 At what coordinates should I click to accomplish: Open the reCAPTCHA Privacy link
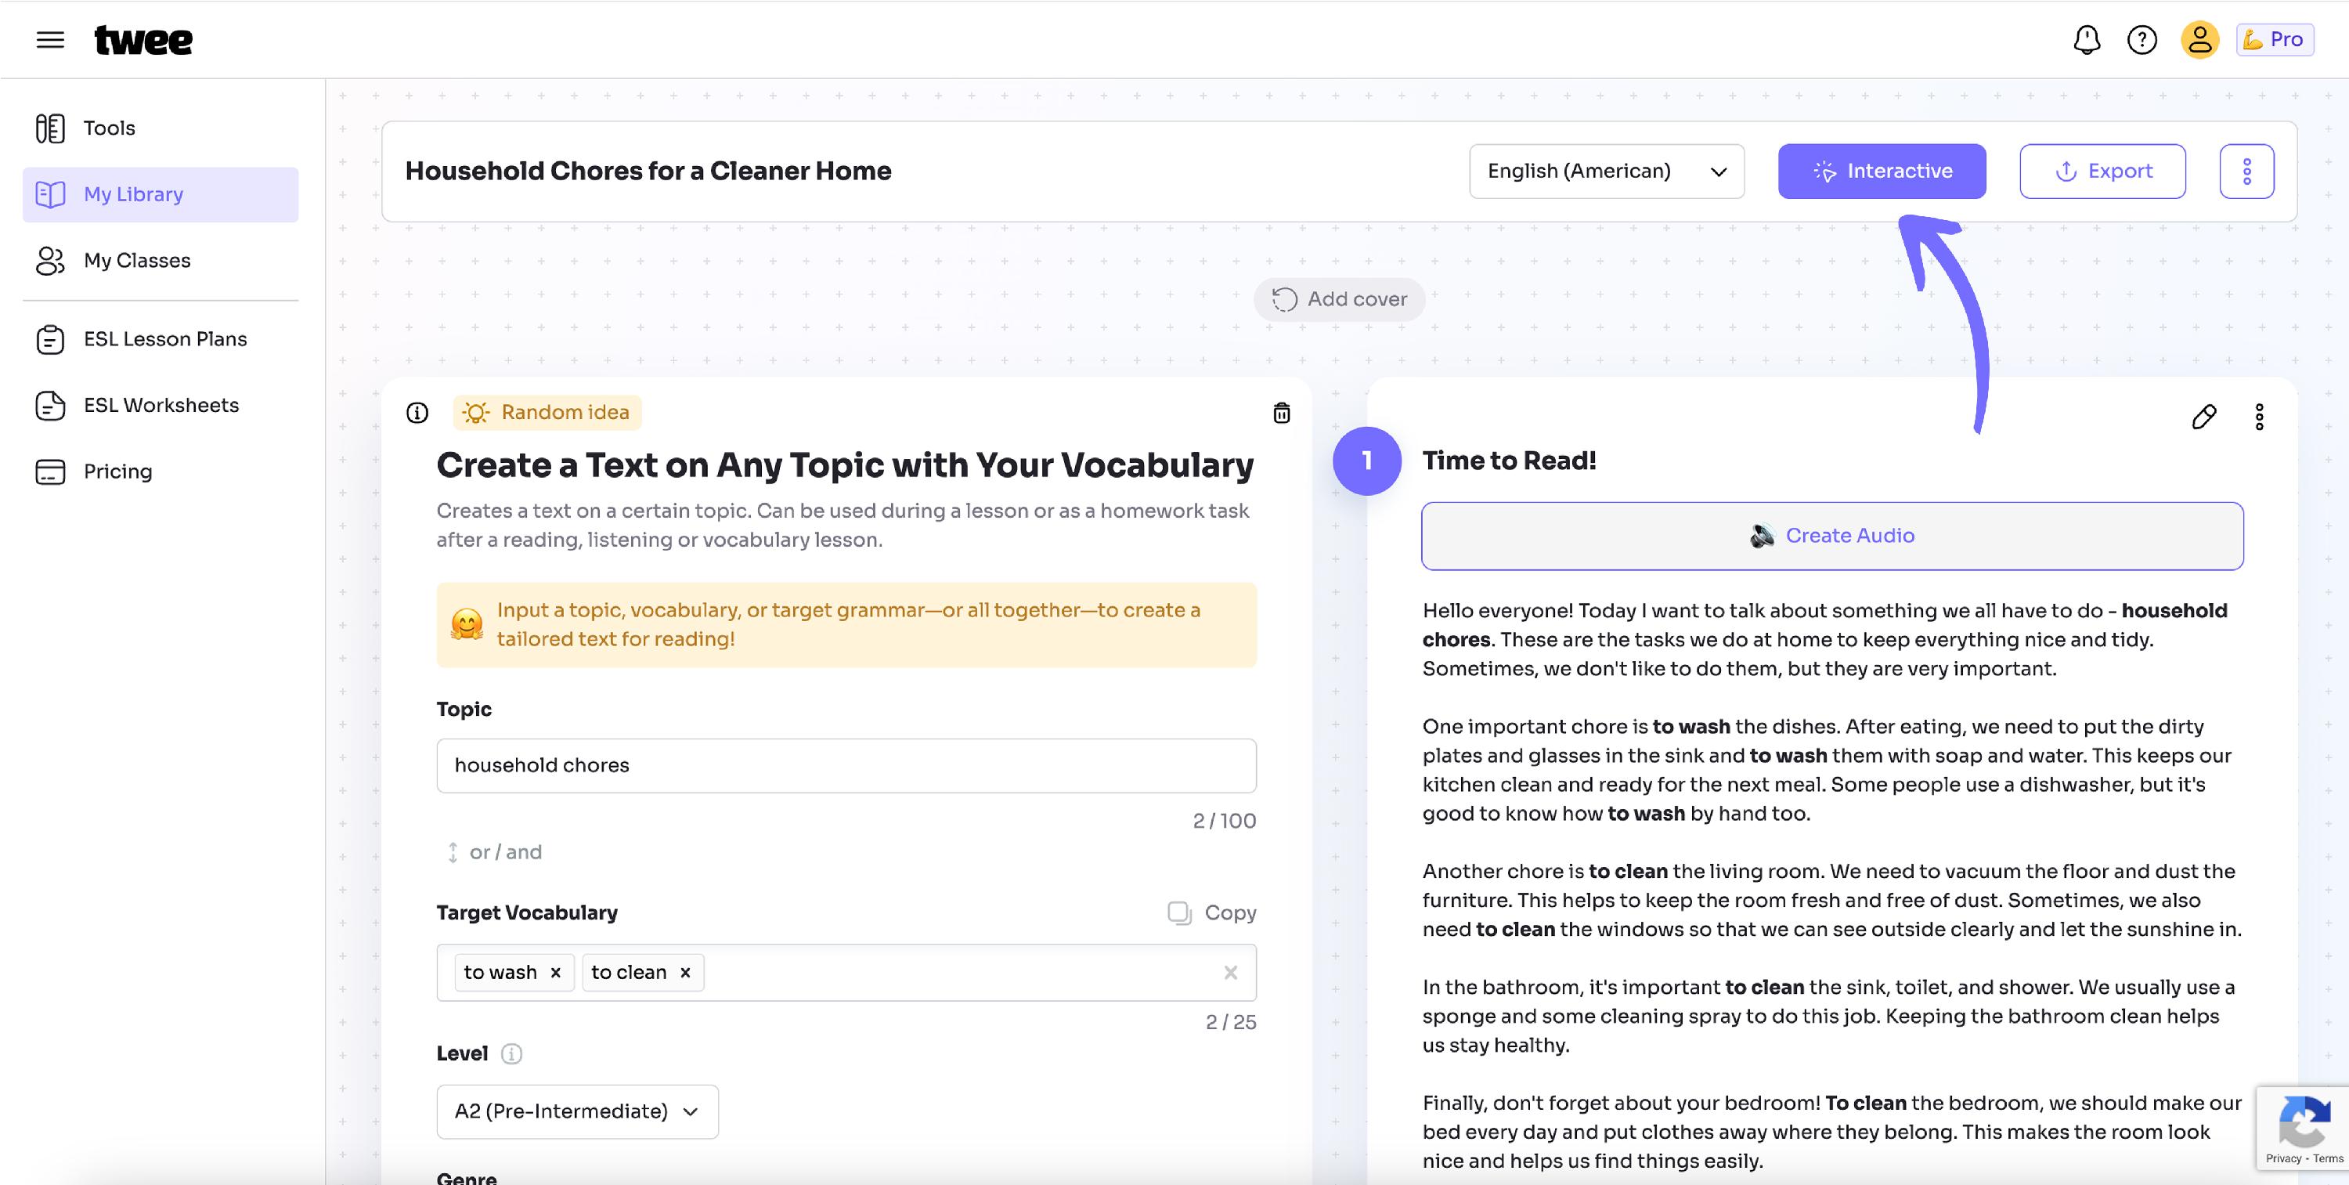pos(2283,1158)
